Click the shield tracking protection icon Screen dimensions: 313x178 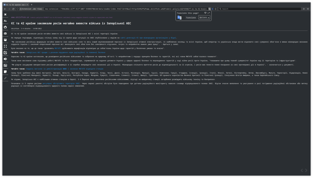click(17, 9)
